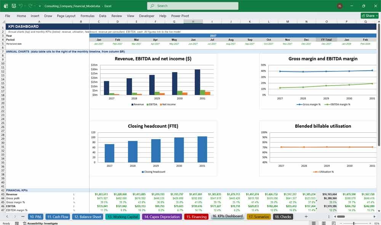Click the 'KPI DASHBOARD' title cell

point(23,27)
